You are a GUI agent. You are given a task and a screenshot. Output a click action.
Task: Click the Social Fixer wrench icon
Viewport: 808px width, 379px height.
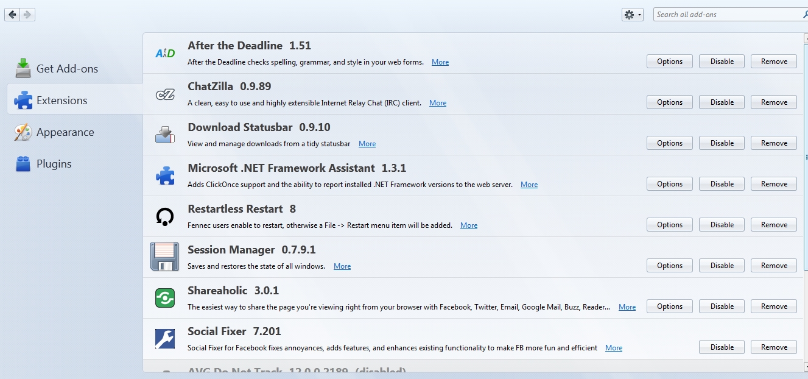pos(165,339)
